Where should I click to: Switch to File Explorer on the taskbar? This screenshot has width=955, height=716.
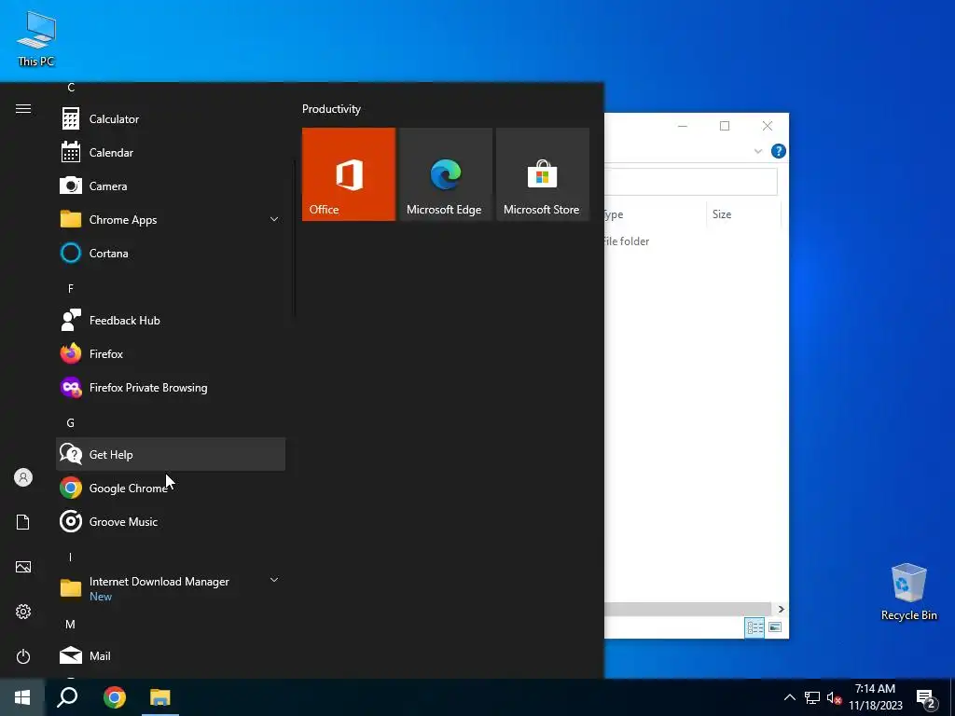click(x=160, y=697)
